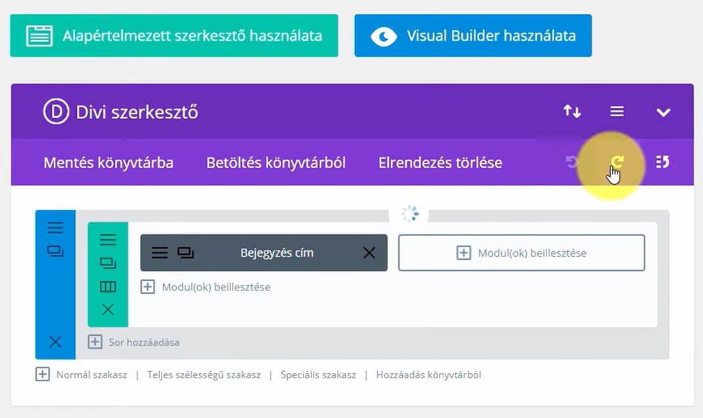703x418 pixels.
Task: Switch to Visual Builder használata
Action: coord(472,35)
